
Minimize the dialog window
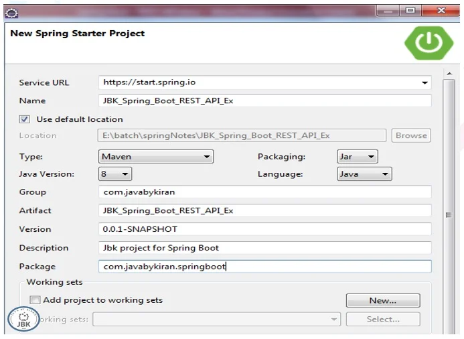pyautogui.click(x=388, y=11)
